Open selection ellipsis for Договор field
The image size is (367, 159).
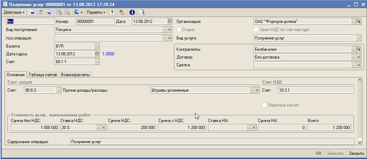354,57
